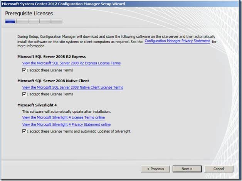Cancel the setup wizard

pyautogui.click(x=218, y=169)
